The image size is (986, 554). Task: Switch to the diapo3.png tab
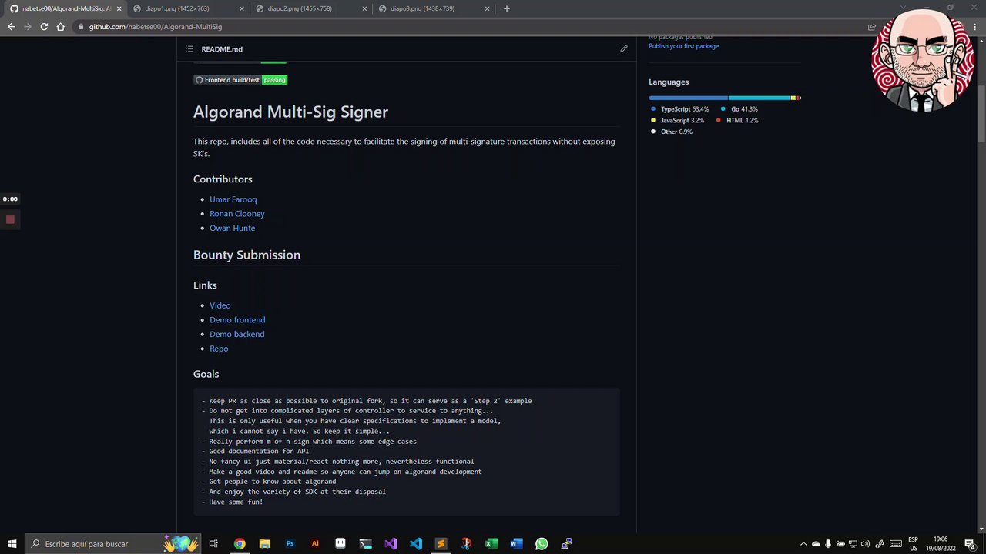432,8
